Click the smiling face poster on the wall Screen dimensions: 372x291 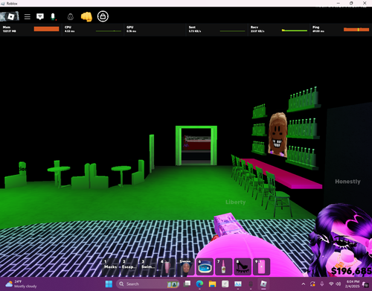click(278, 135)
